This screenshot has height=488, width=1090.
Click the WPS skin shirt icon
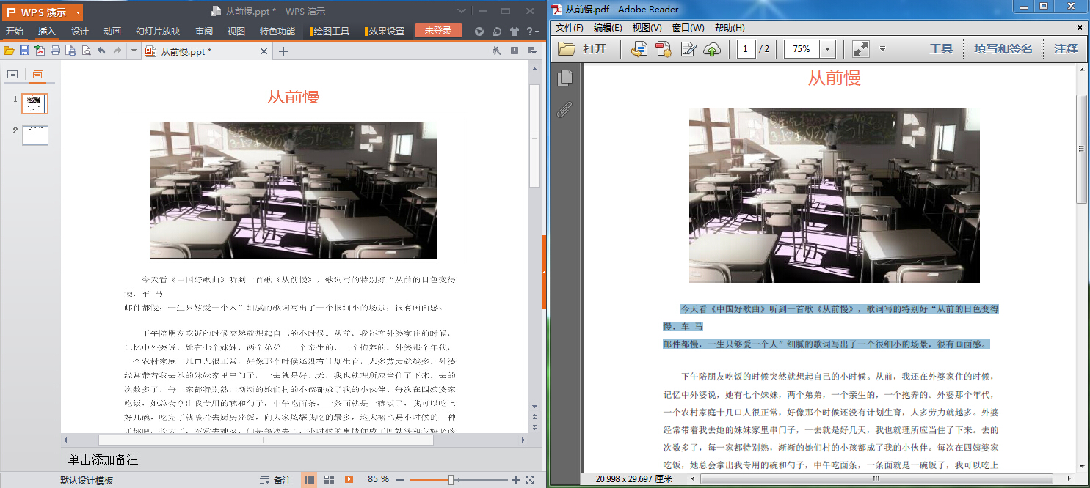coord(513,32)
